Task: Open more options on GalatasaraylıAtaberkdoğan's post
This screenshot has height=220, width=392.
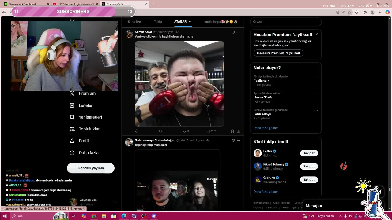Action: point(239,141)
